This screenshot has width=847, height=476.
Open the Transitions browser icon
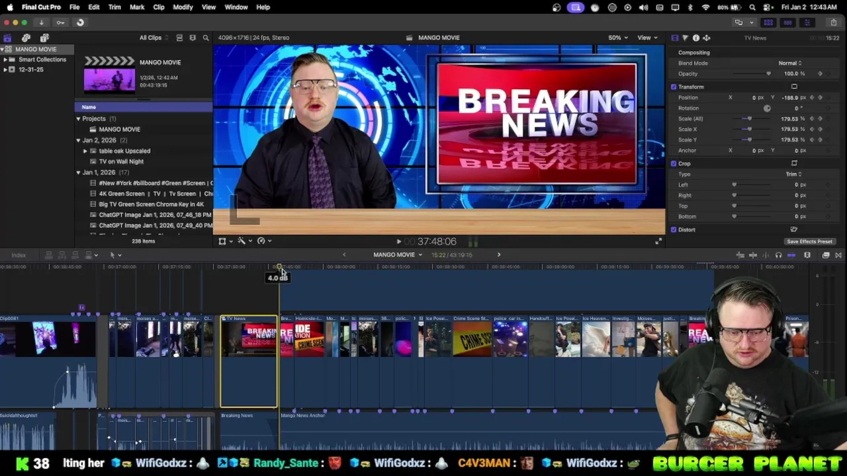pos(838,255)
